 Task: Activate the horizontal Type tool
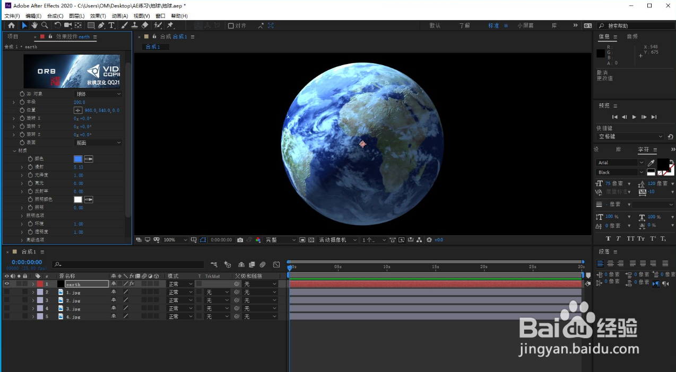tap(111, 25)
